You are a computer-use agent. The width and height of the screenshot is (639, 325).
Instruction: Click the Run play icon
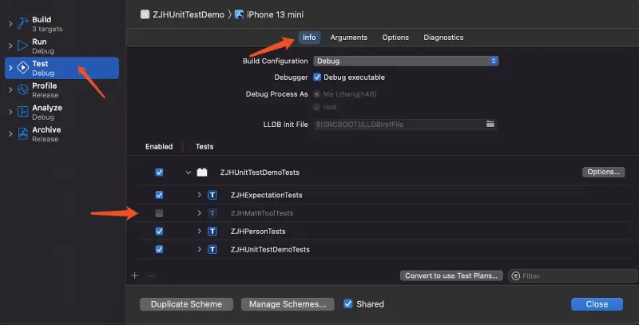[x=23, y=46]
